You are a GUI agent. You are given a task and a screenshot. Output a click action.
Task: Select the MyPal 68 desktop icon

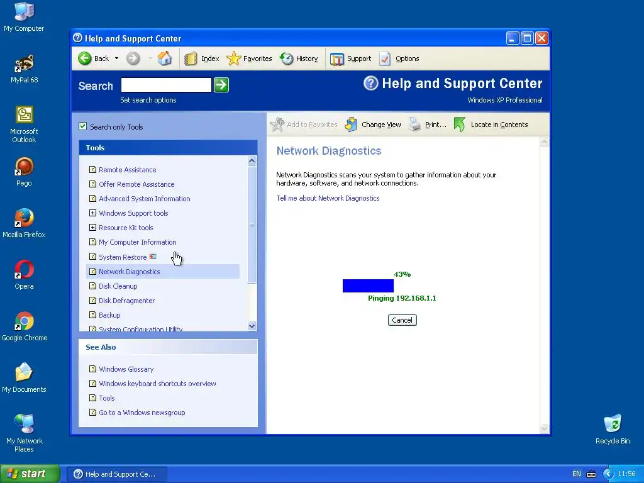[24, 69]
